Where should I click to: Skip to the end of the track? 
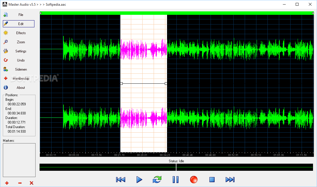click(x=230, y=180)
